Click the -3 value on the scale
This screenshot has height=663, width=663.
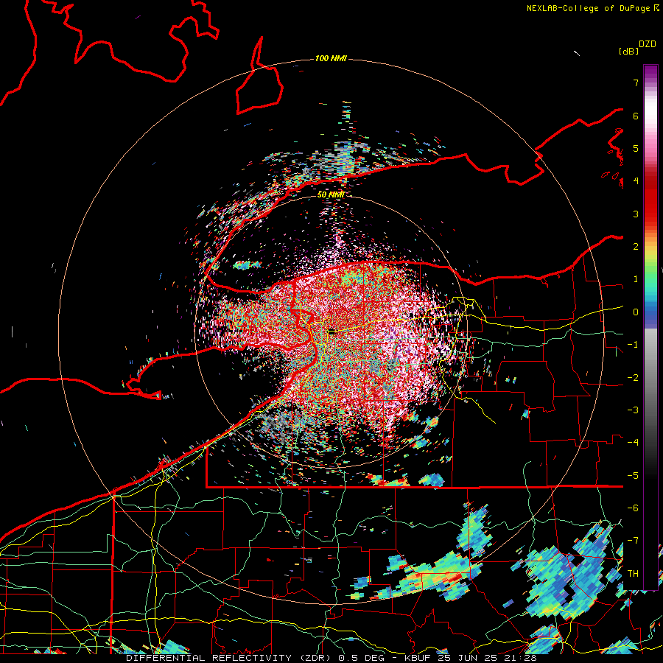633,410
